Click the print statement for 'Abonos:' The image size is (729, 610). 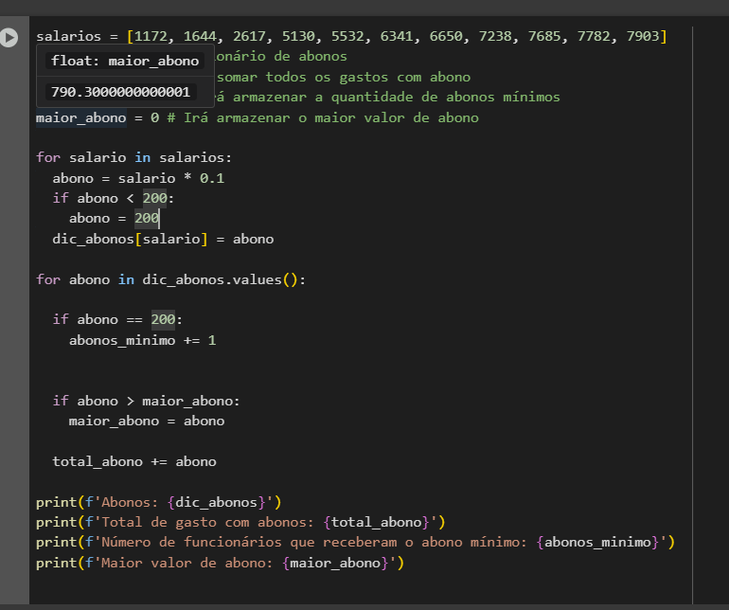point(158,503)
